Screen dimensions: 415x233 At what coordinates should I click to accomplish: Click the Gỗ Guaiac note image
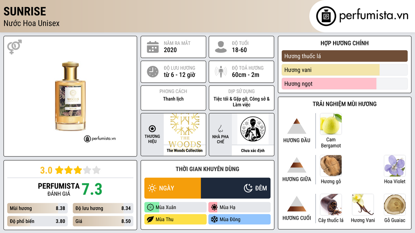click(x=395, y=204)
